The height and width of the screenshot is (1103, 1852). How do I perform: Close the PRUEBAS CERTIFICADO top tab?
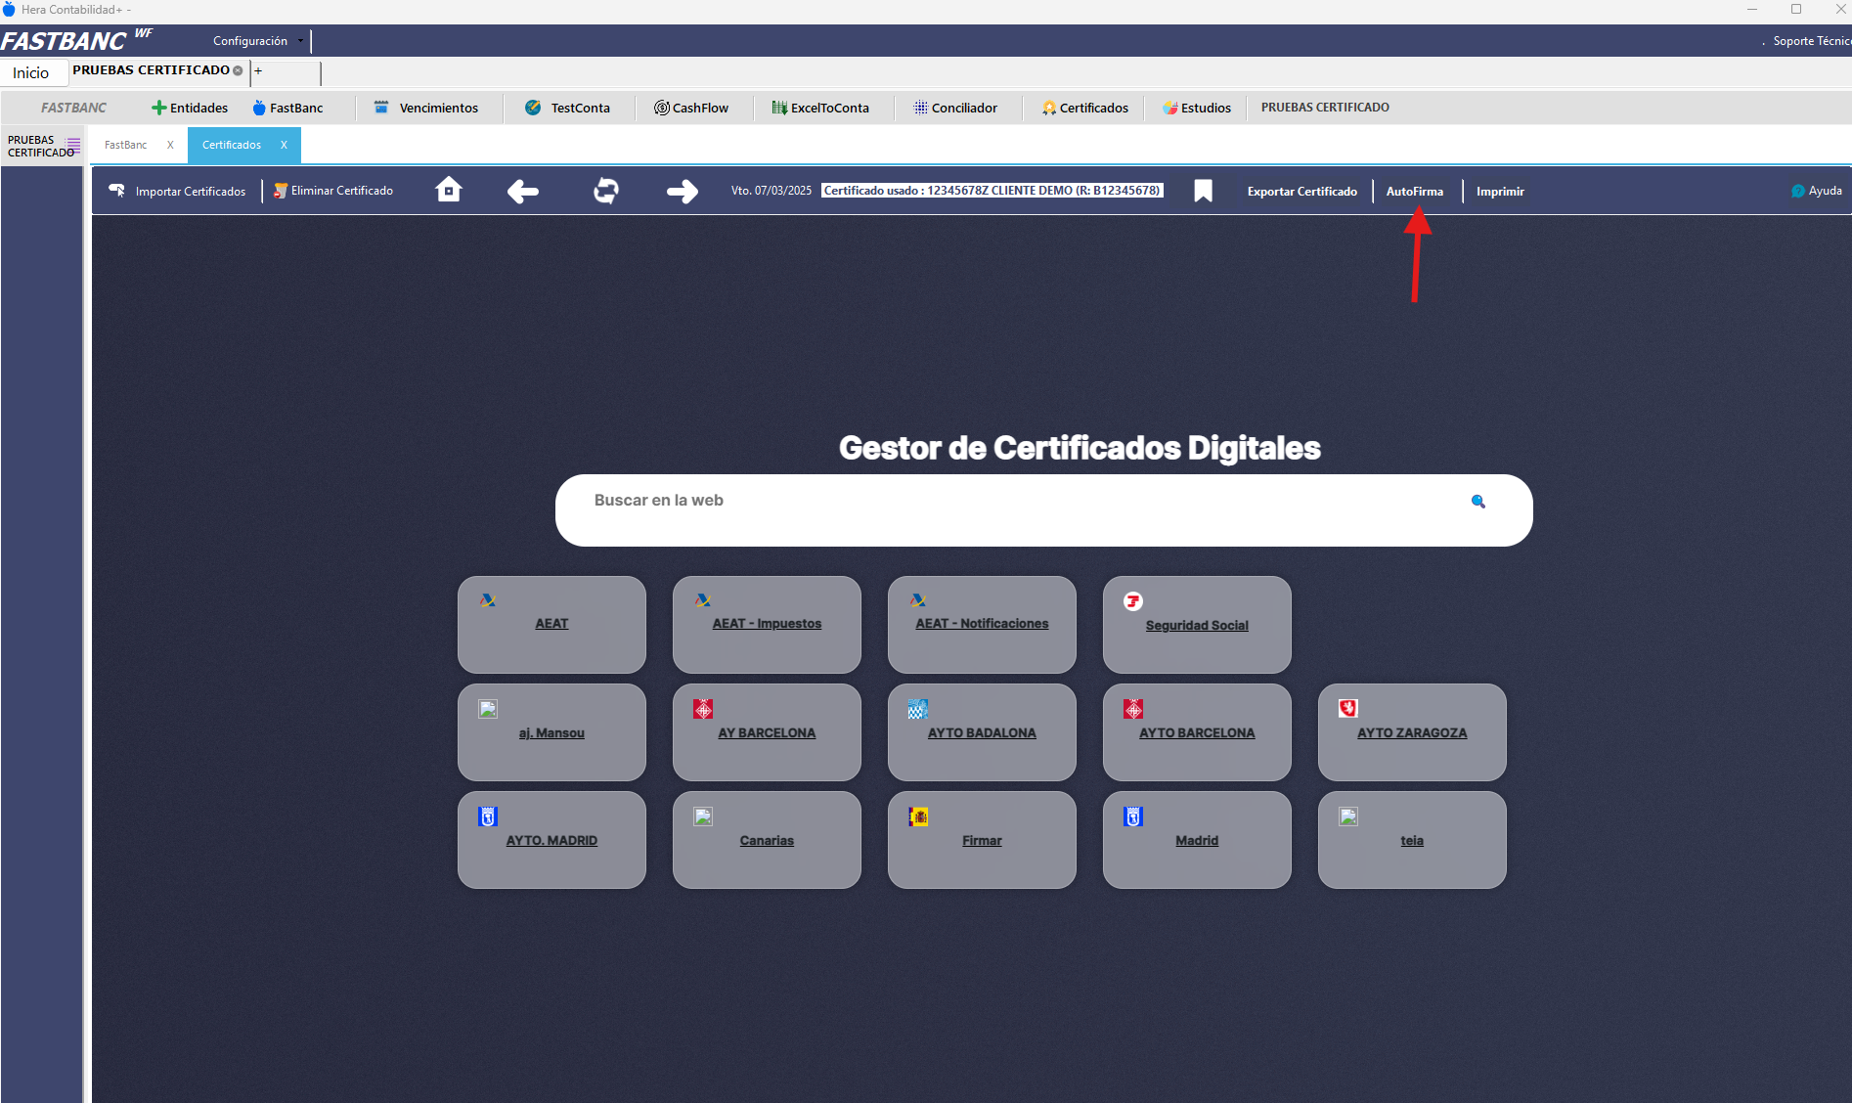coord(238,70)
